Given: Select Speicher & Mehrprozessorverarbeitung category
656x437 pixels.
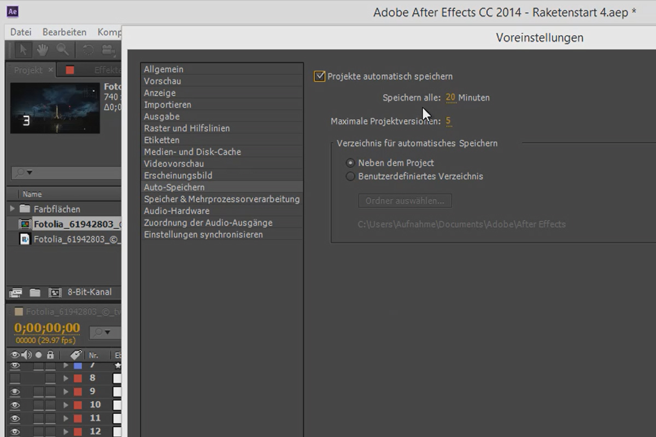Looking at the screenshot, I should click(221, 199).
